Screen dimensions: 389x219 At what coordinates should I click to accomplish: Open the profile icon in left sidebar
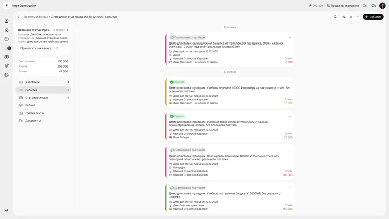point(7,21)
